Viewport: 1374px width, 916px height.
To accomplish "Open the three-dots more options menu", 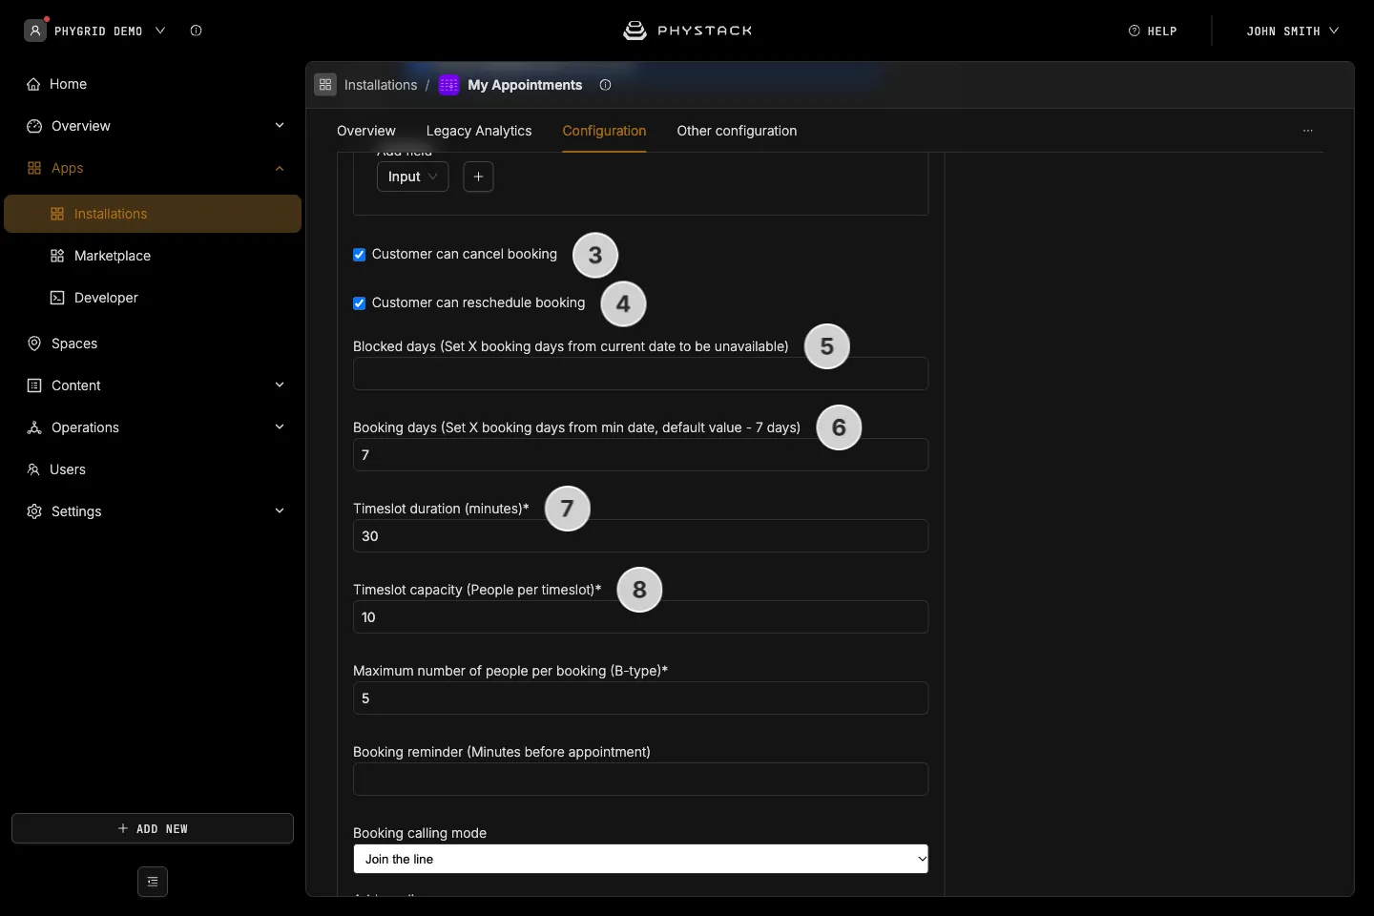I will [1308, 131].
